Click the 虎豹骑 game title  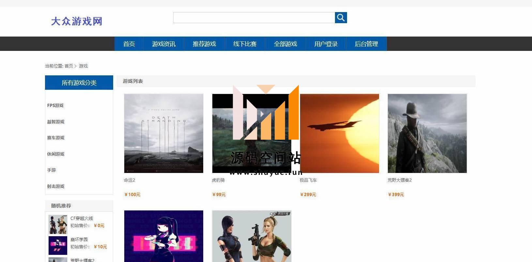[218, 180]
